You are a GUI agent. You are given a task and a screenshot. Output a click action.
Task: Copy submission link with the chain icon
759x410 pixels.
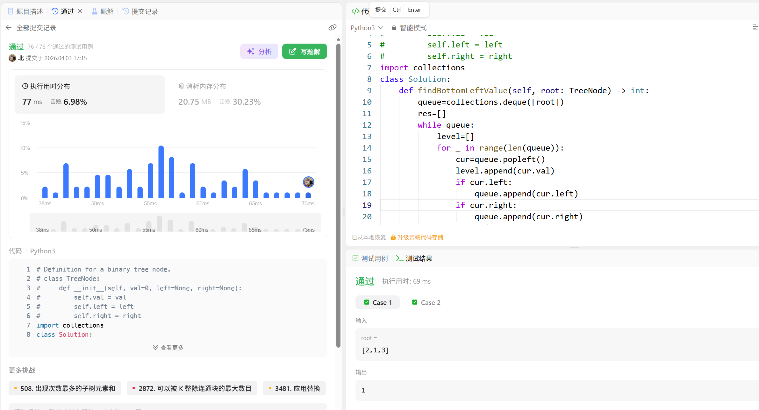(x=332, y=28)
